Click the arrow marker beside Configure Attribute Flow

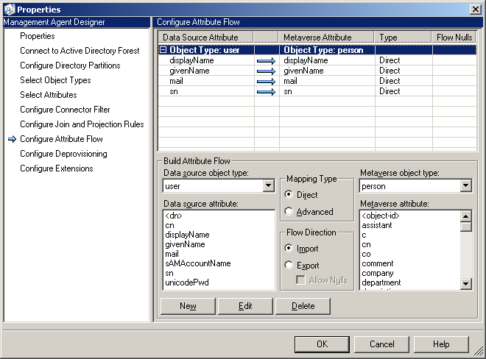click(12, 139)
